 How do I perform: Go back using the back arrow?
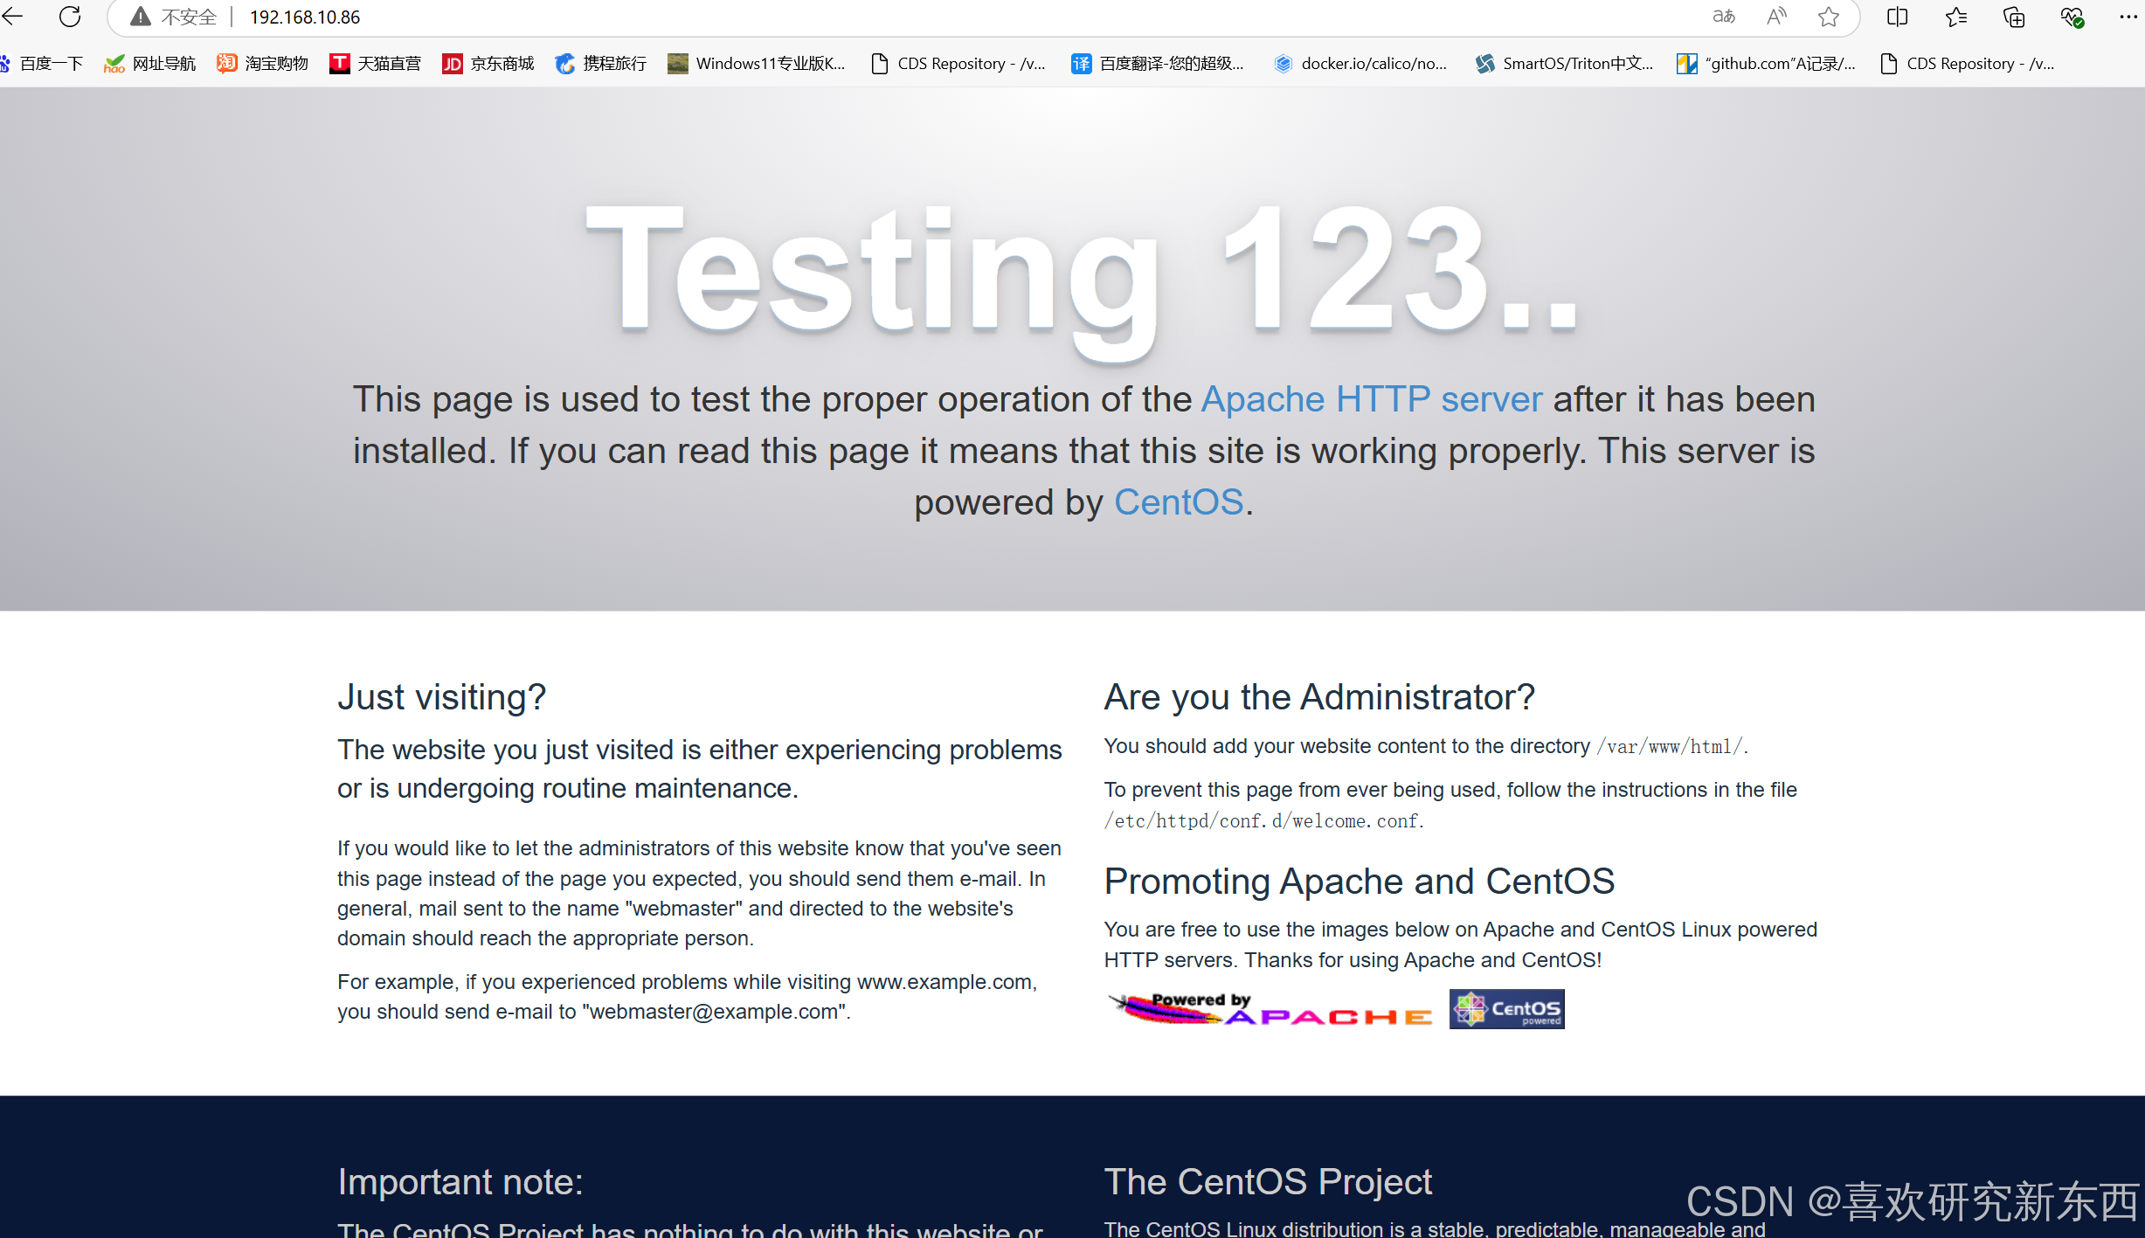[12, 17]
